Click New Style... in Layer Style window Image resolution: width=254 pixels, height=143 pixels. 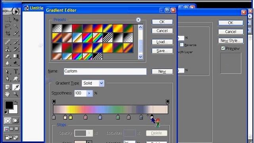pos(231,41)
